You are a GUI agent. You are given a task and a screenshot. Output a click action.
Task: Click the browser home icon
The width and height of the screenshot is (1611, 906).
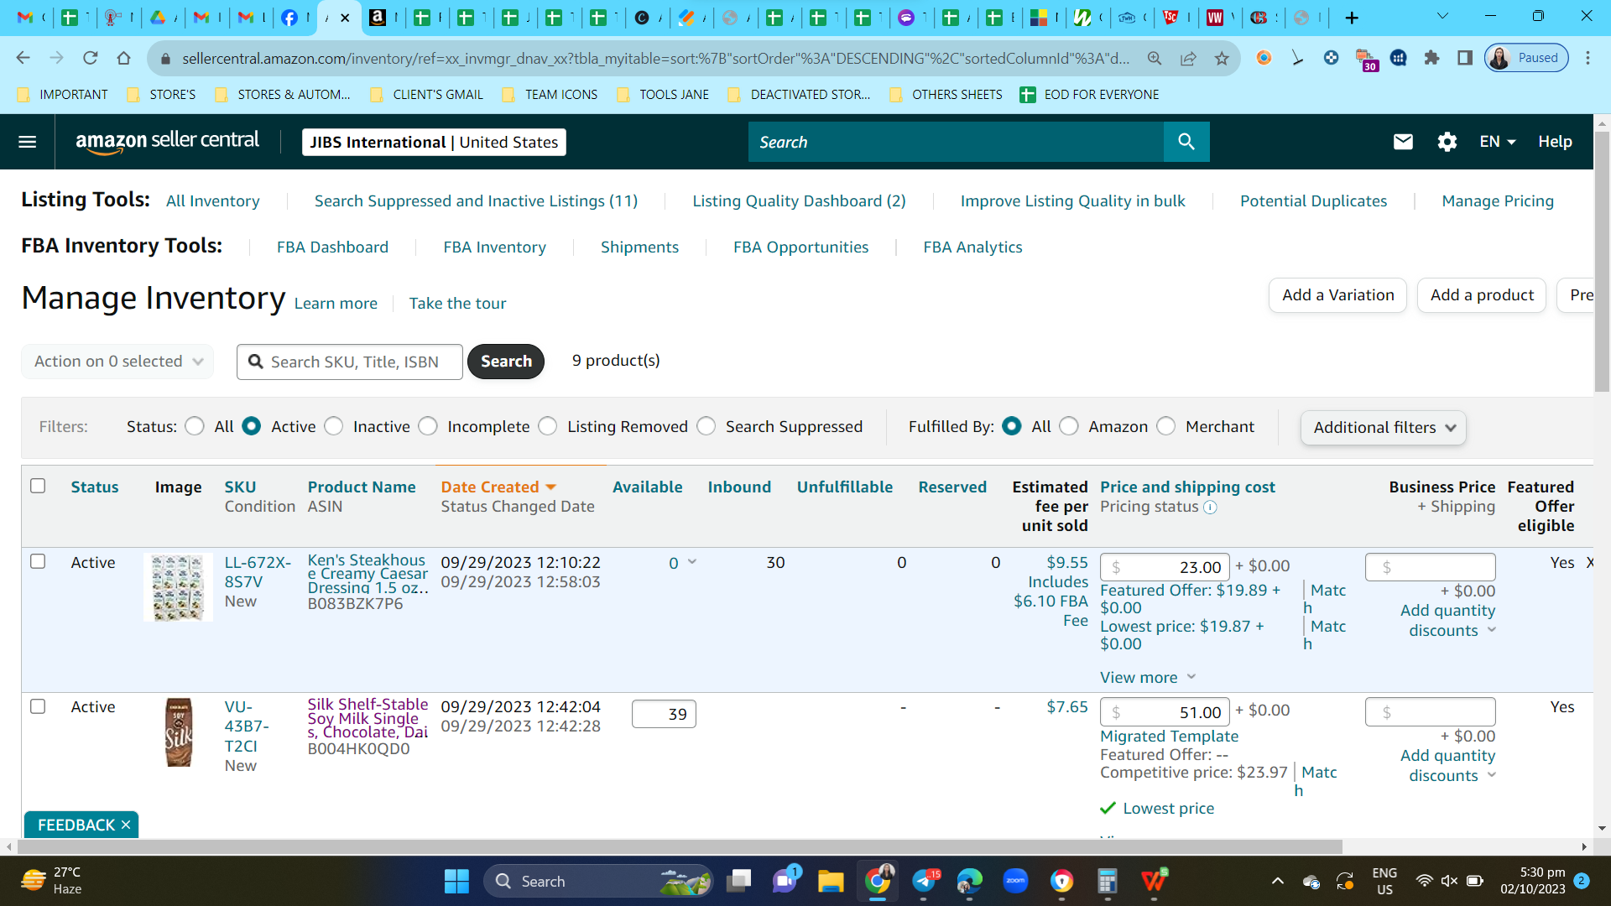[123, 58]
